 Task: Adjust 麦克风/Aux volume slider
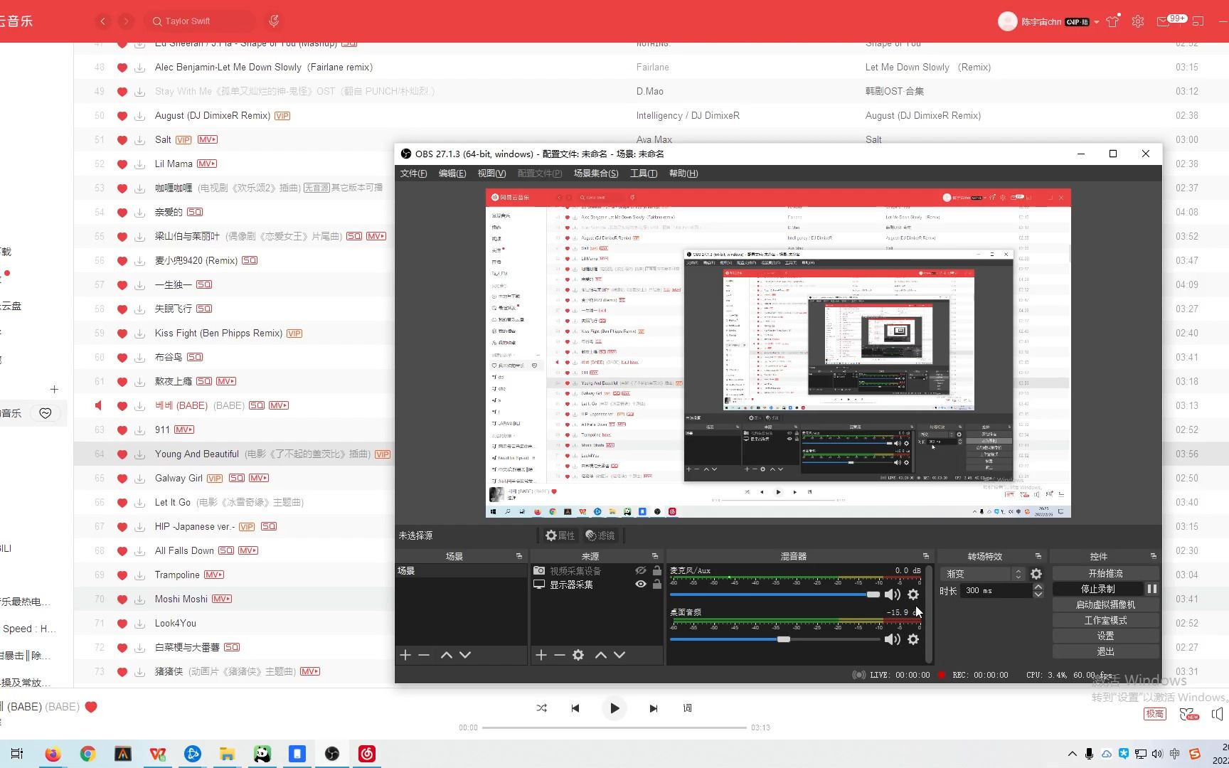(775, 594)
